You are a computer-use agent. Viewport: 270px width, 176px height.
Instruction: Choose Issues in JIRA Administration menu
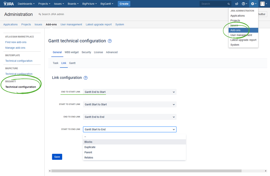point(243,25)
